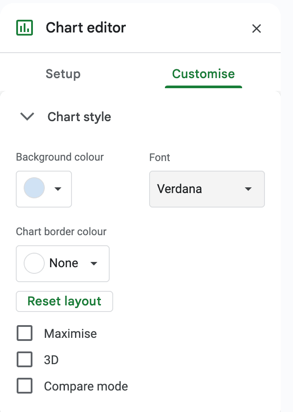Open the Verdana font dropdown
The image size is (293, 412).
207,189
